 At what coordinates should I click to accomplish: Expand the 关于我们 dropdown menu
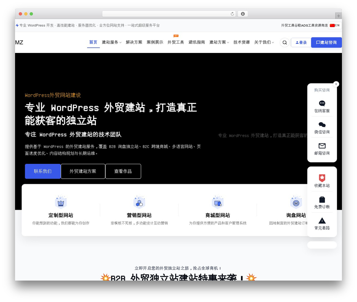[264, 42]
